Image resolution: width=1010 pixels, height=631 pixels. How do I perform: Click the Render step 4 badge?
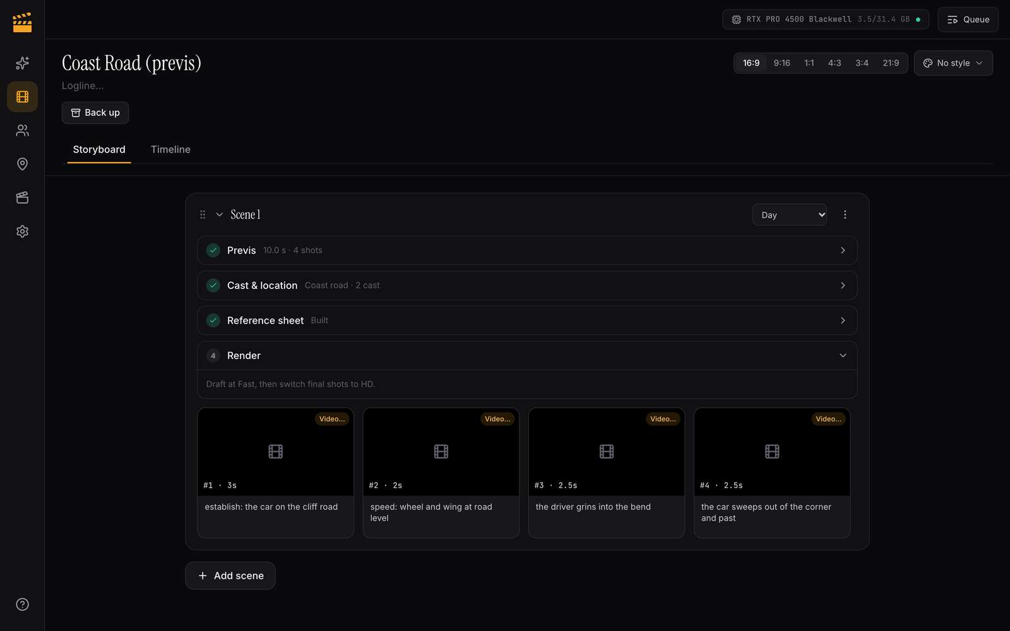pos(213,356)
